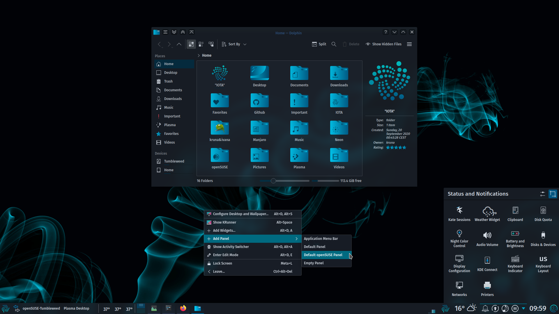The height and width of the screenshot is (314, 559).
Task: Set rating via the fifth star
Action: [x=404, y=148]
